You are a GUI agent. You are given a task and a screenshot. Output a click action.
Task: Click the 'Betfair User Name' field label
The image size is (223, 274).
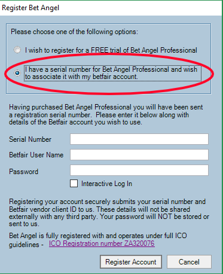click(x=36, y=155)
